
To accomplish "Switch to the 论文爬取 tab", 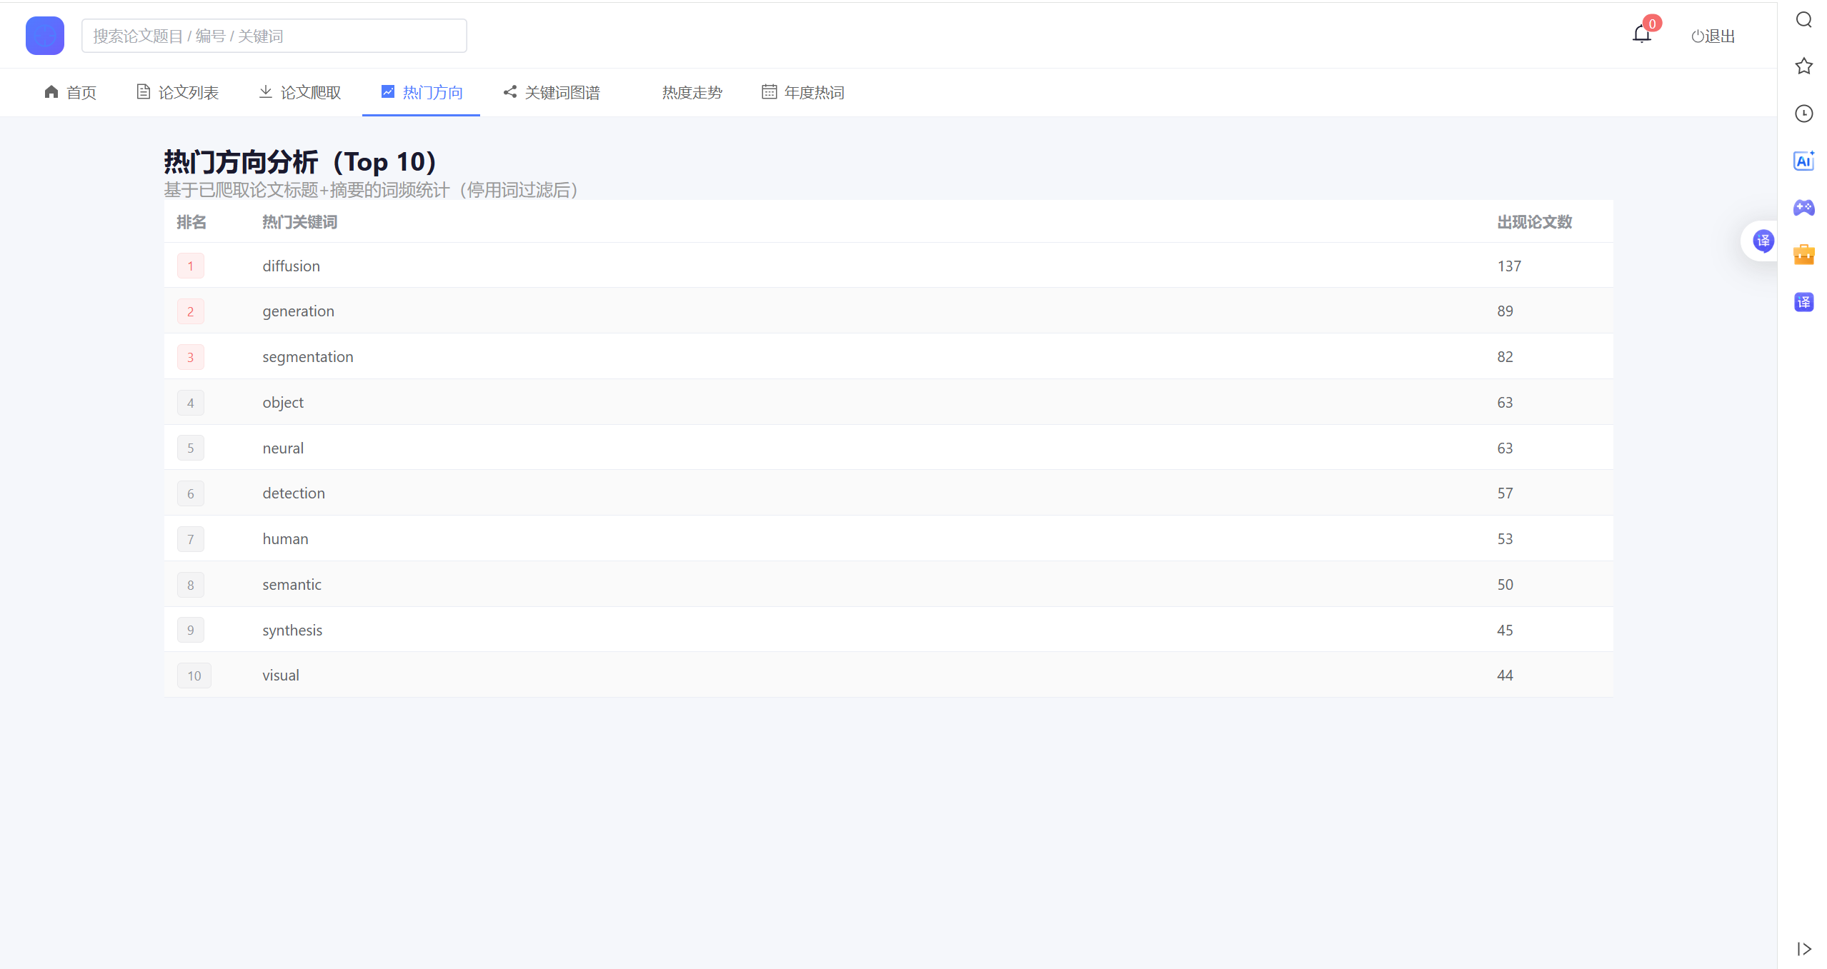I will coord(300,92).
